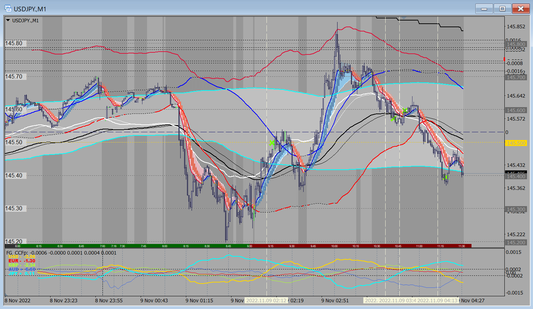Click the 6:00 label on the green session bar
This screenshot has height=309, width=533.
point(18,246)
